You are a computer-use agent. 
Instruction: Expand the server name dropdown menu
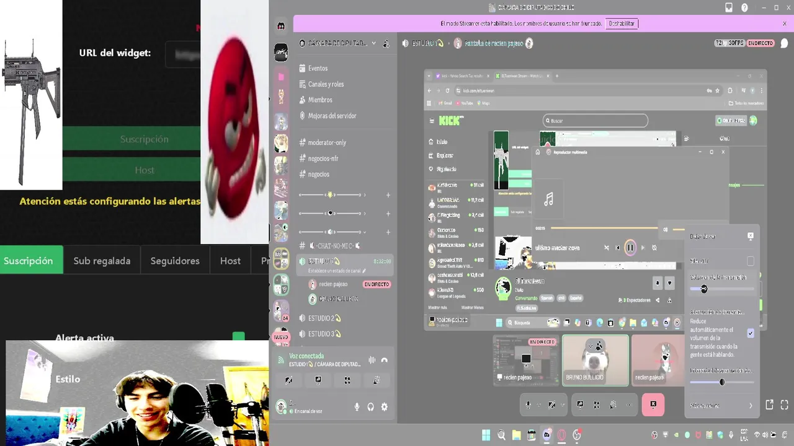[373, 43]
